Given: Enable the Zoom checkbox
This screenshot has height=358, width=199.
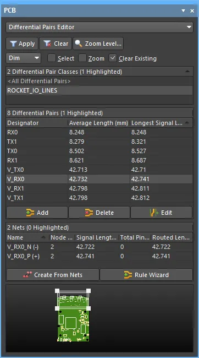Looking at the screenshot, I should (x=82, y=58).
